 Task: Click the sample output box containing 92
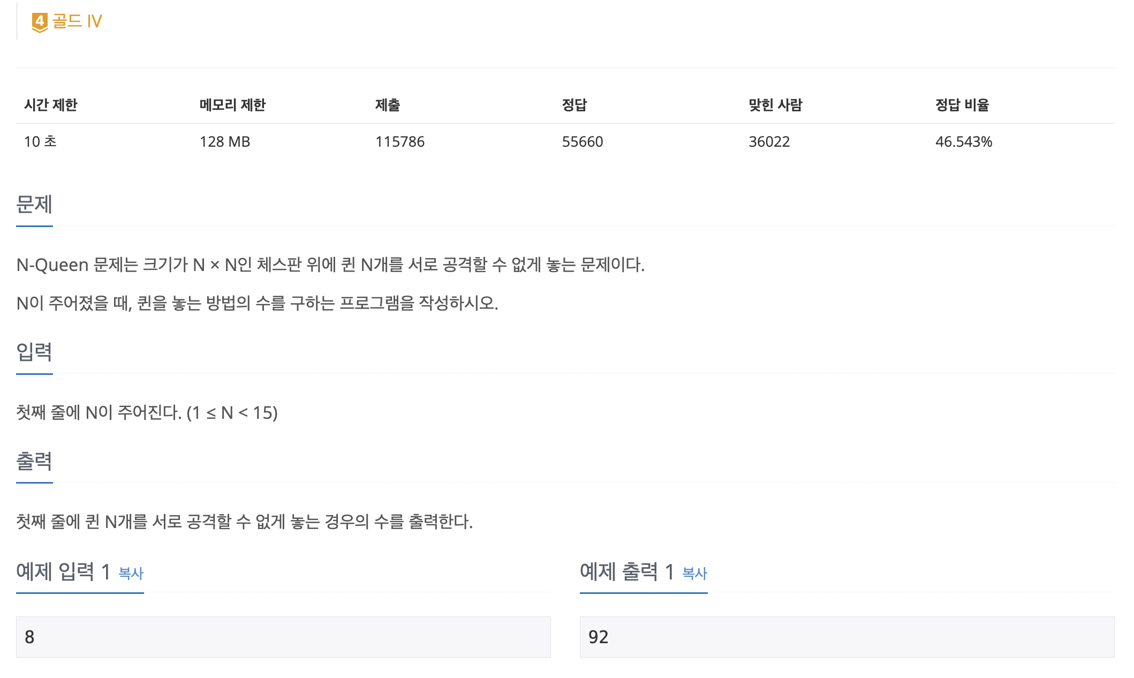pyautogui.click(x=846, y=637)
